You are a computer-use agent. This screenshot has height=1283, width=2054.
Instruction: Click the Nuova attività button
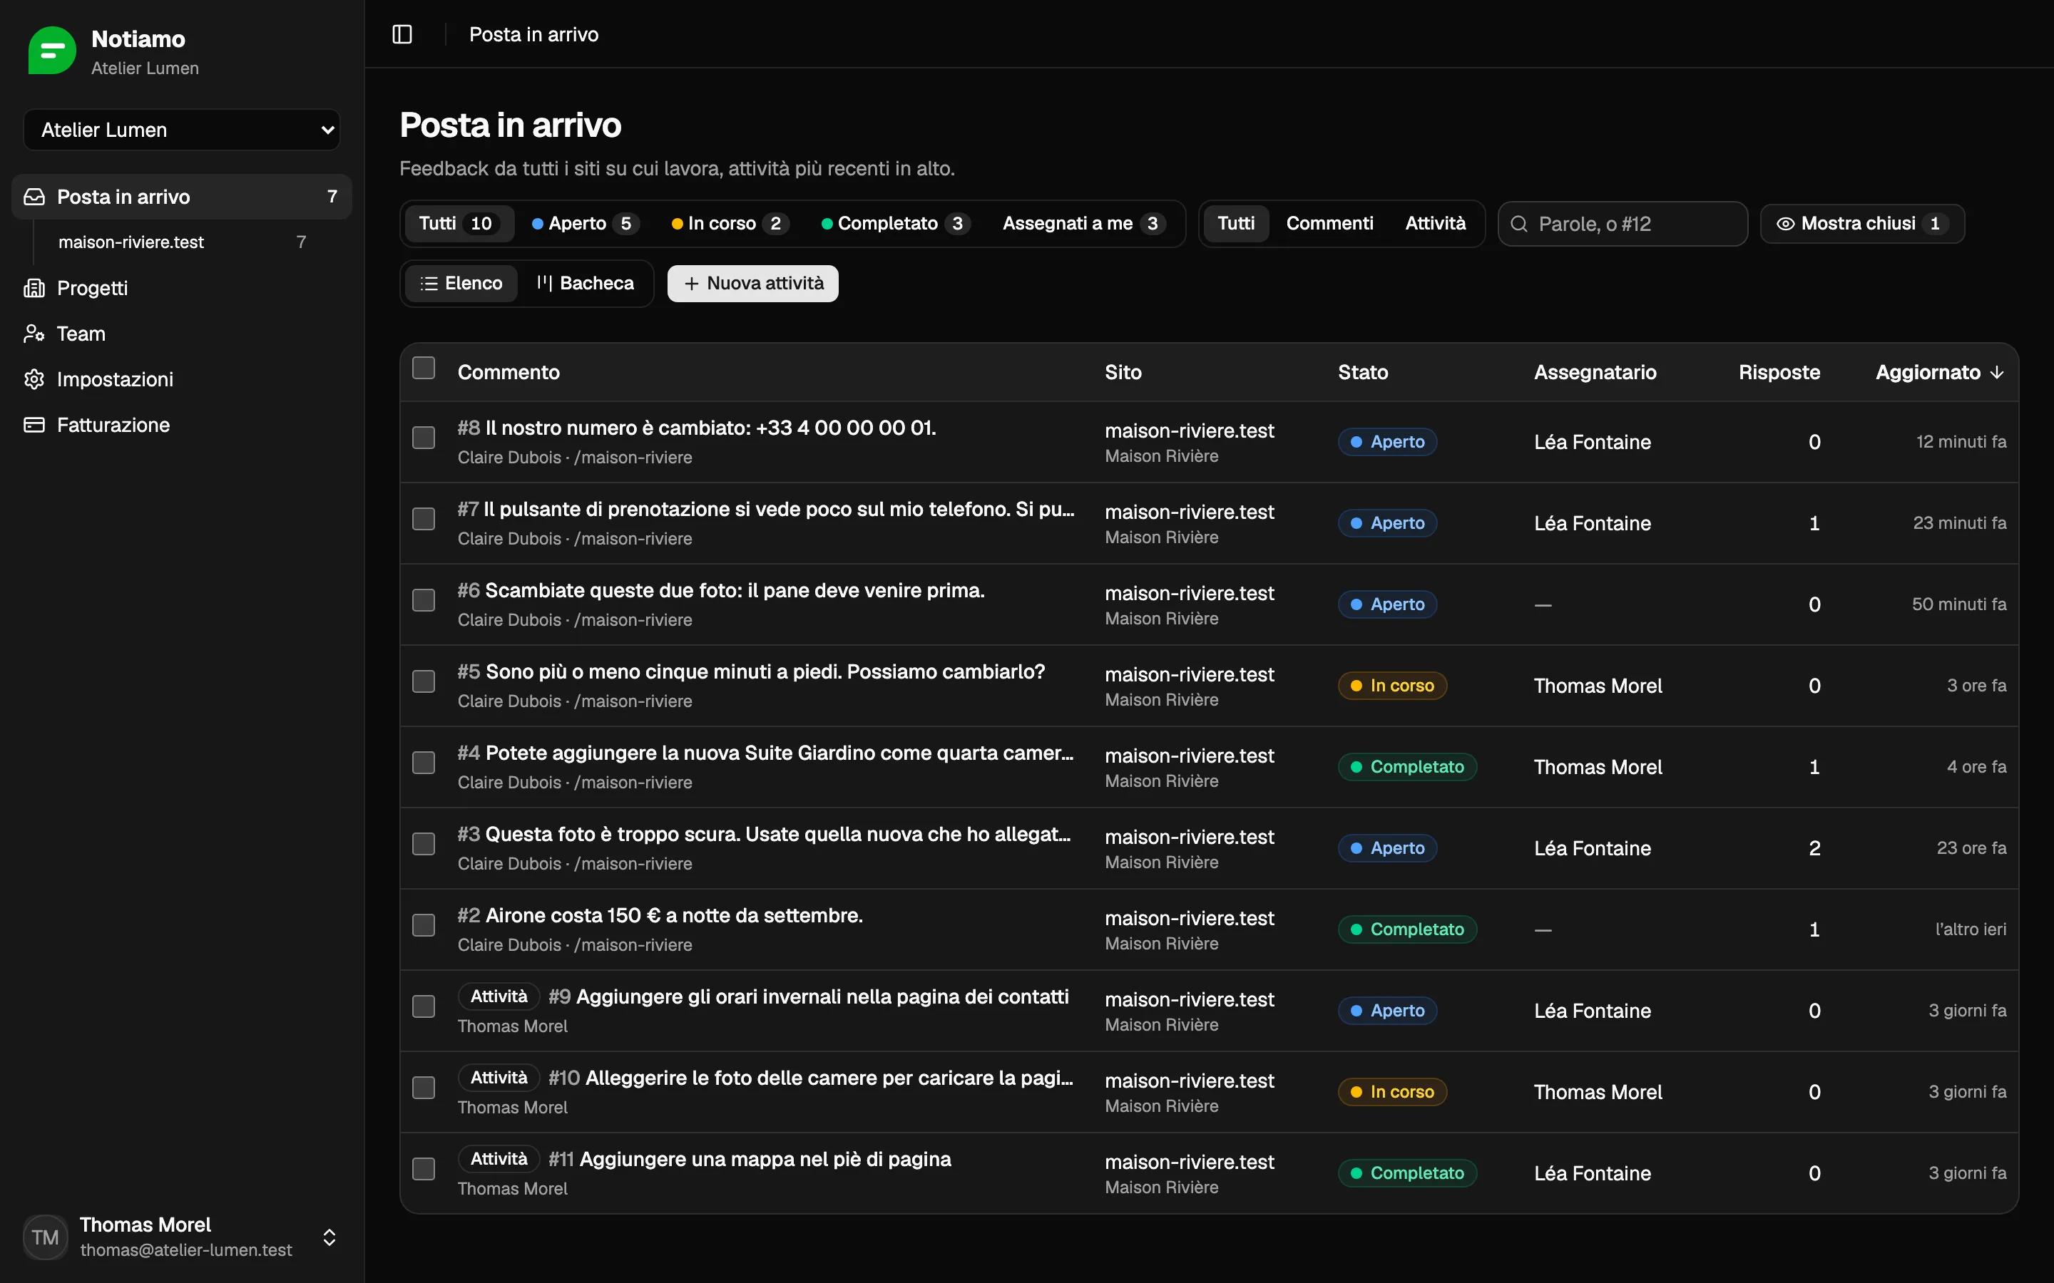(x=753, y=284)
